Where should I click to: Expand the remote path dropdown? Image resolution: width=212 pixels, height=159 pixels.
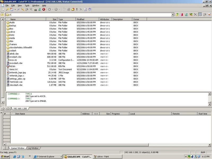click(x=173, y=15)
